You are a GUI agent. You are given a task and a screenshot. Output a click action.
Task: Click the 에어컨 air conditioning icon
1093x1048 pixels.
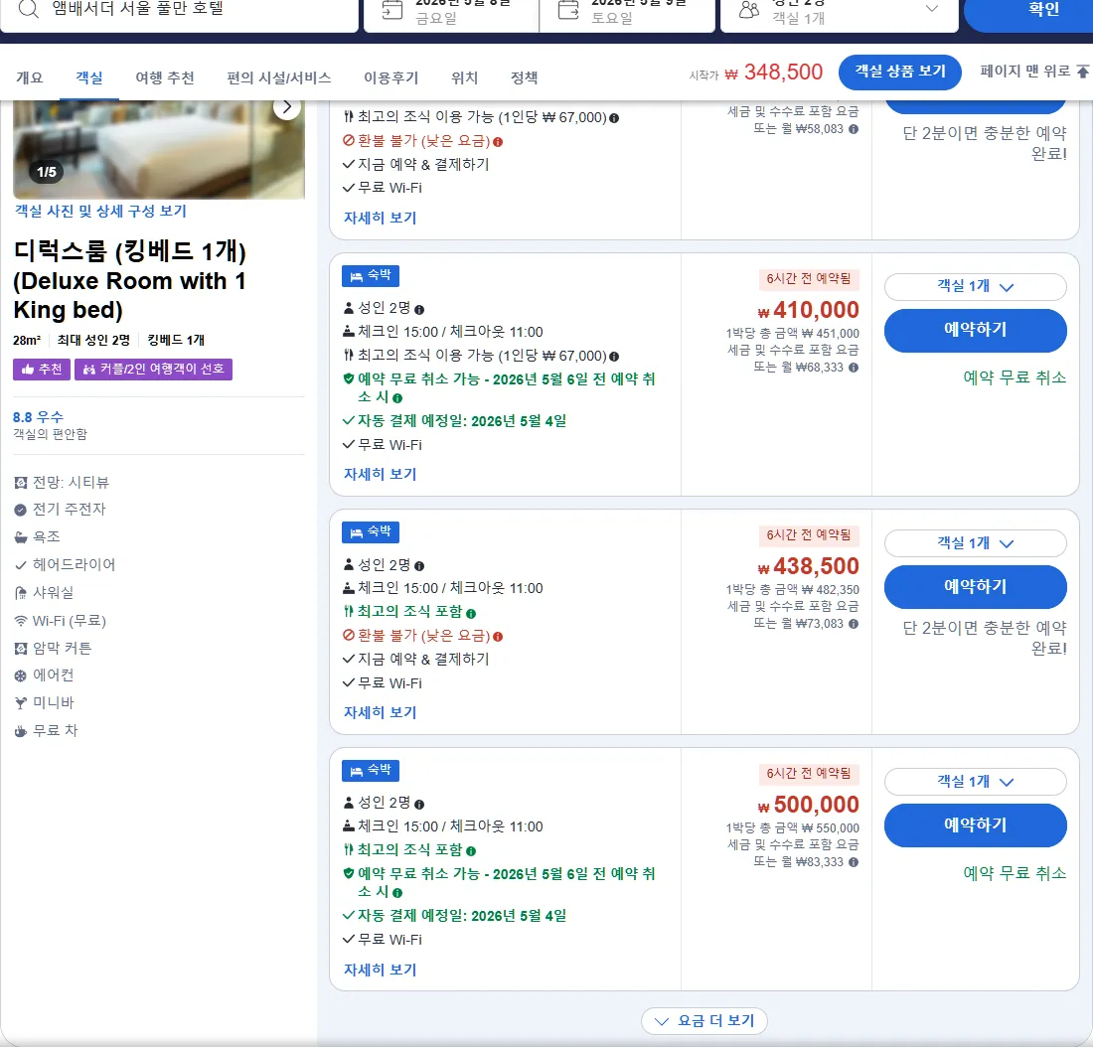pos(21,675)
